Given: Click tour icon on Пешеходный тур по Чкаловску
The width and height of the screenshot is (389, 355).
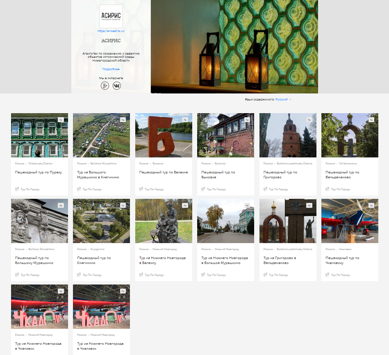Looking at the screenshot, I should coord(327,275).
